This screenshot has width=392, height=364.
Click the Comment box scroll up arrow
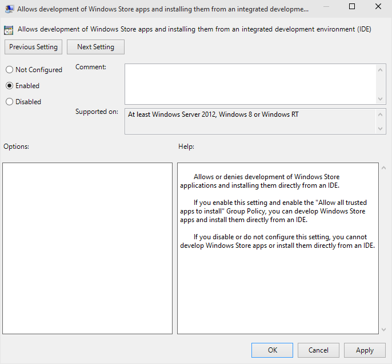pyautogui.click(x=380, y=70)
